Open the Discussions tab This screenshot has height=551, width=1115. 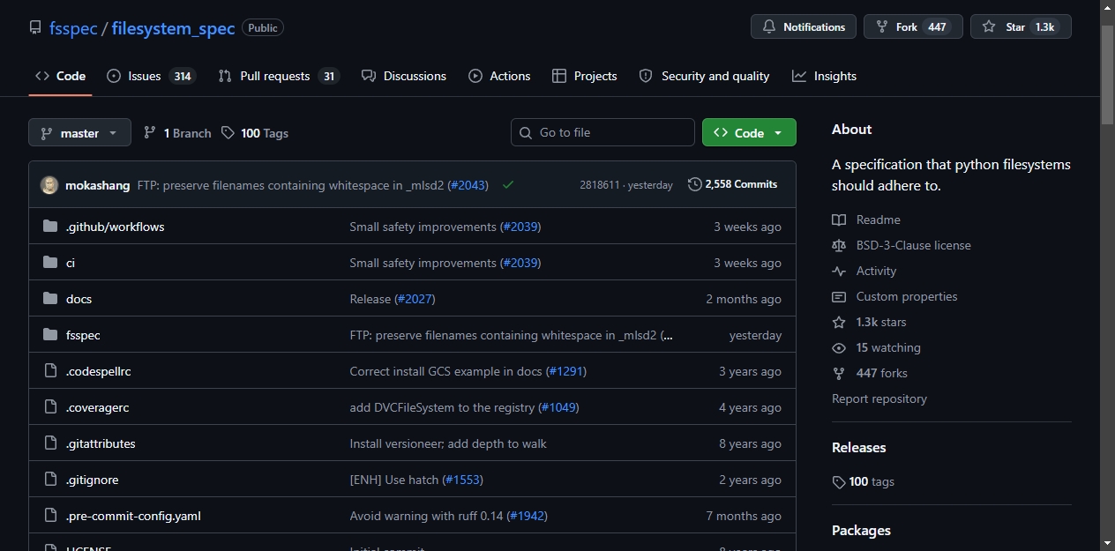[x=404, y=76]
